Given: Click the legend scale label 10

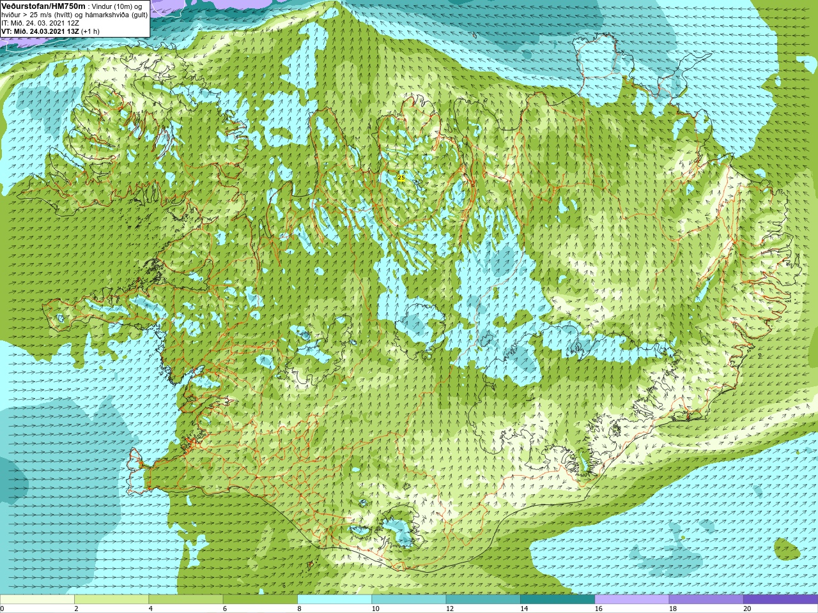Looking at the screenshot, I should tap(376, 609).
